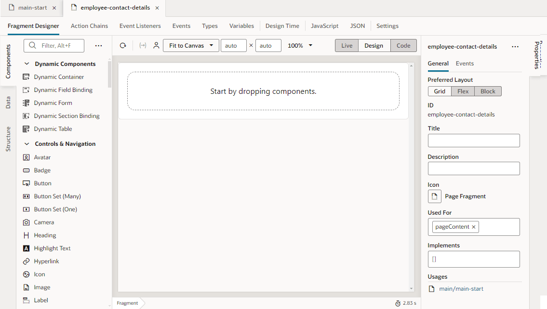Screen dimensions: 547x309
Task: Open the Design Time tab
Action: click(x=282, y=26)
